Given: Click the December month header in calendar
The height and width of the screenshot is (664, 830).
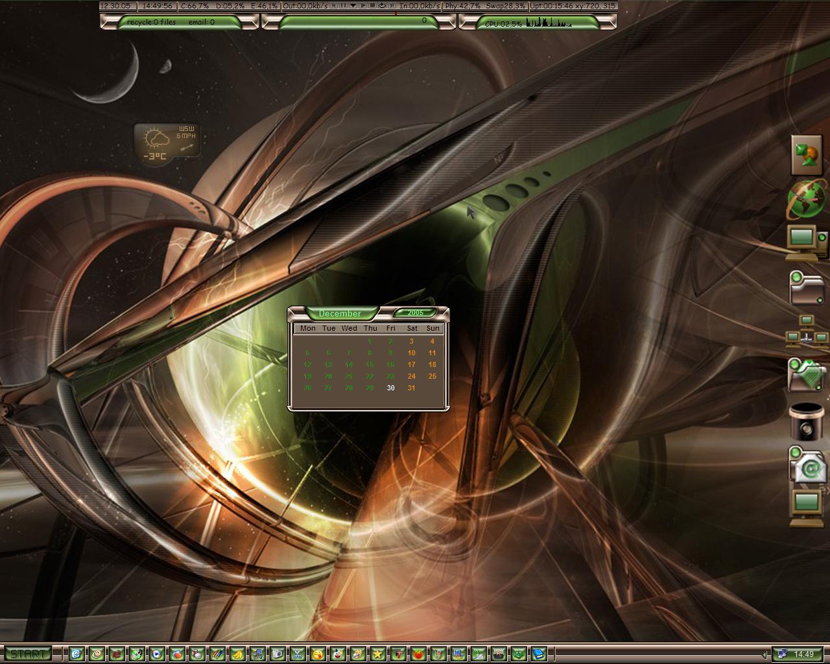Looking at the screenshot, I should [x=340, y=313].
